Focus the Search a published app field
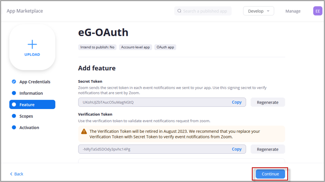The width and height of the screenshot is (325, 182). pos(203,11)
